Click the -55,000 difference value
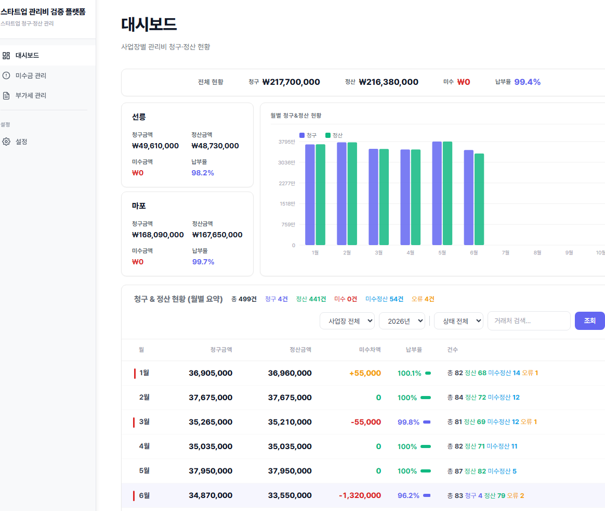605x511 pixels. coord(366,422)
